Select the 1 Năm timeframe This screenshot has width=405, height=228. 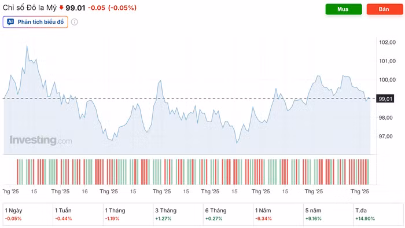[278, 214]
